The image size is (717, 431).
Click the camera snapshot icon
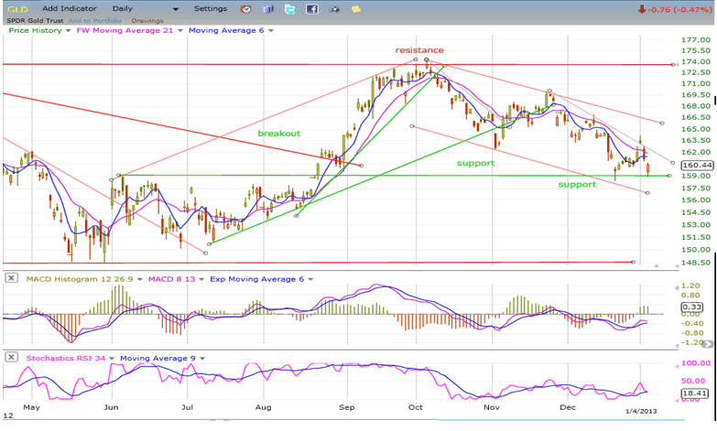tap(334, 9)
